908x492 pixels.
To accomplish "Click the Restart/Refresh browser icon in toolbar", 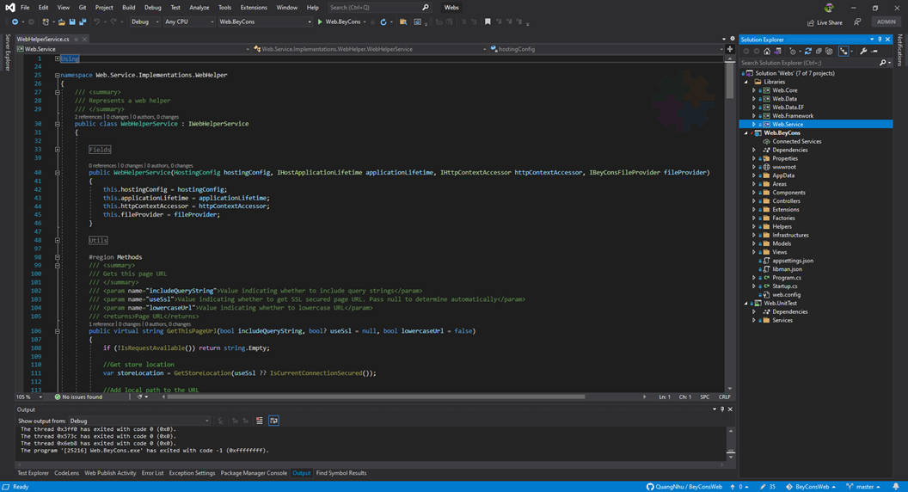I will click(x=383, y=22).
